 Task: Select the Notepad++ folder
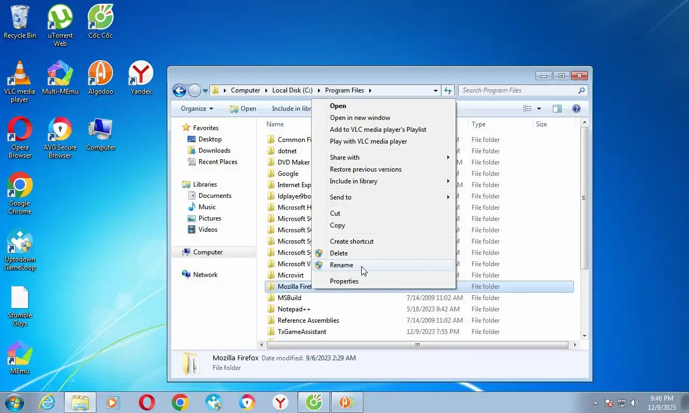294,309
